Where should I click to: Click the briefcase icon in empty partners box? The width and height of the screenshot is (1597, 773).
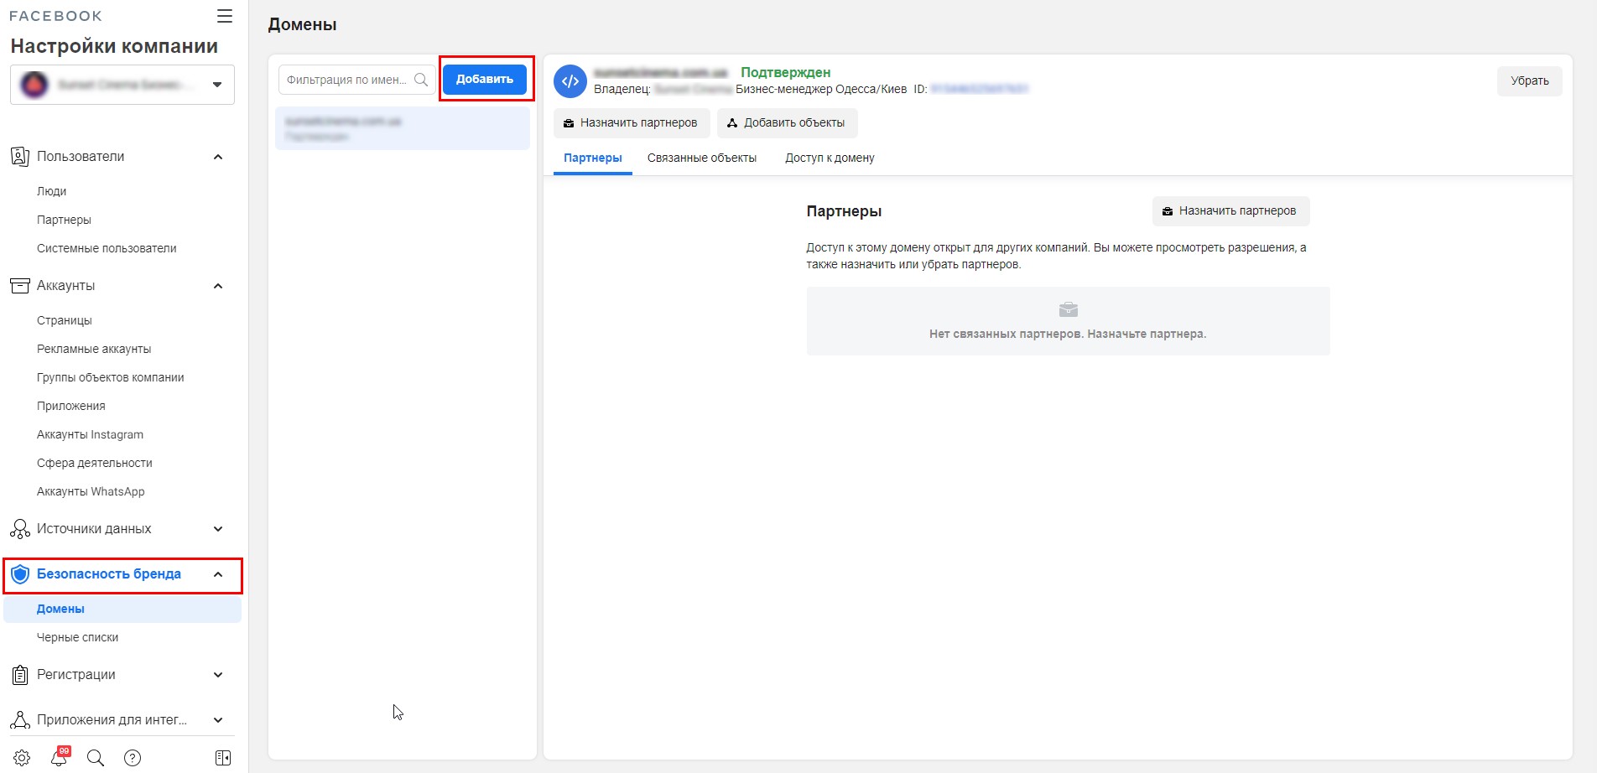1068,310
